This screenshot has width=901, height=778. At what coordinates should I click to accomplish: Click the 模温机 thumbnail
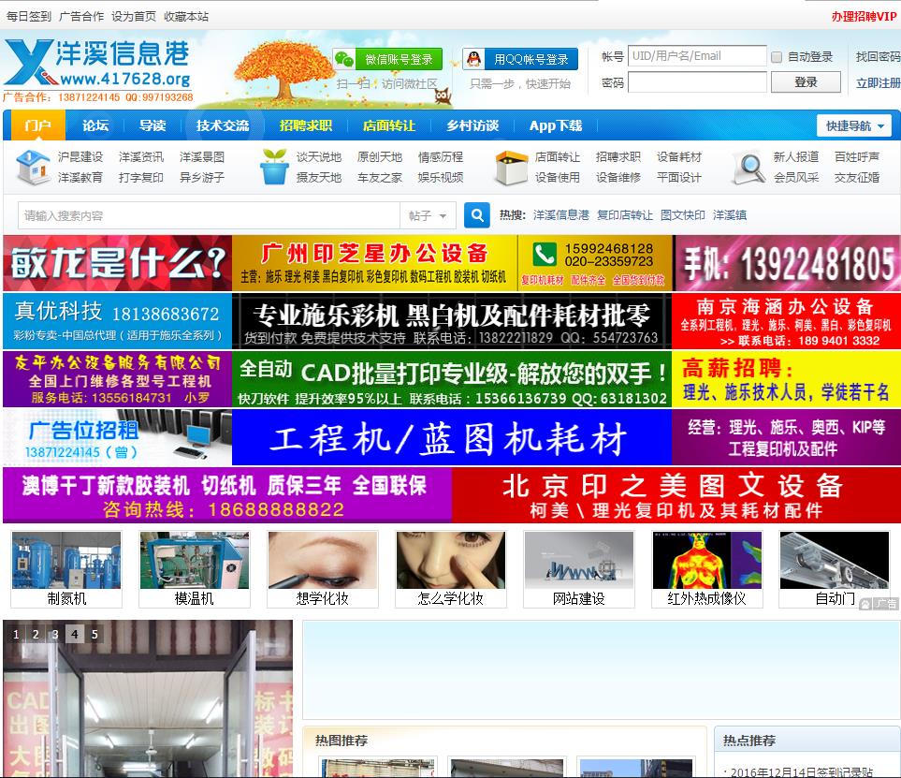(x=195, y=569)
